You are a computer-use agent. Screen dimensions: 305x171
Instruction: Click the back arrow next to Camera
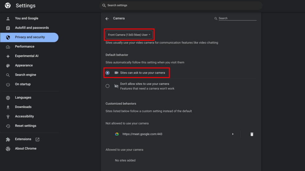click(107, 19)
